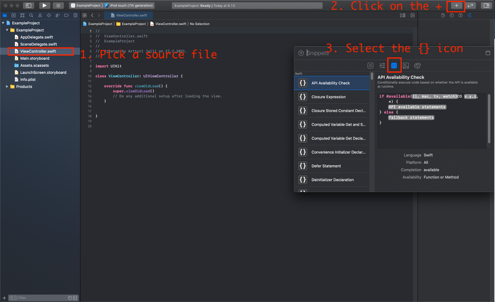Show the Snippets {} library tab
The width and height of the screenshot is (495, 302).
tap(394, 65)
